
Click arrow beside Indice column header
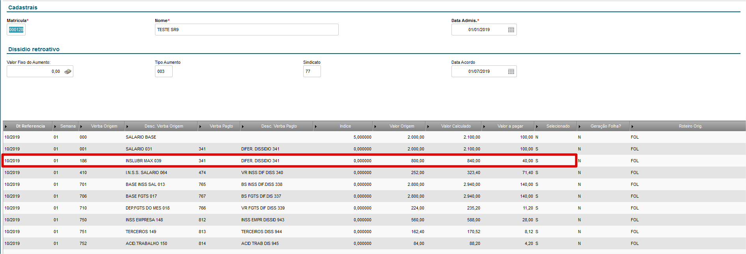click(316, 126)
